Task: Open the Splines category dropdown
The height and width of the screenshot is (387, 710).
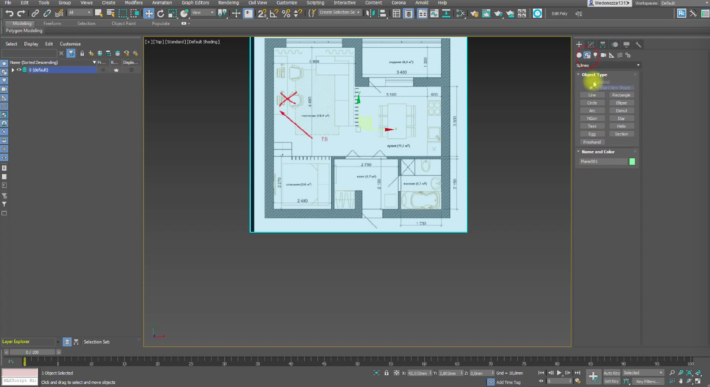Action: (608, 65)
